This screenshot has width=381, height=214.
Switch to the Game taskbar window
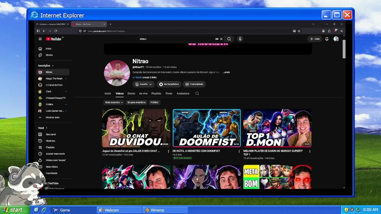pos(74,210)
